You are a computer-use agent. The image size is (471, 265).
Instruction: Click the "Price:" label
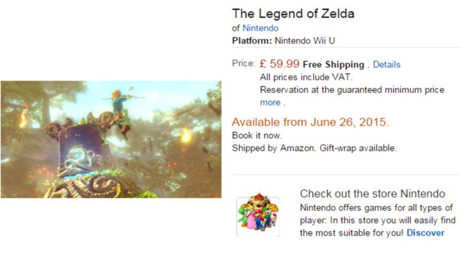243,64
